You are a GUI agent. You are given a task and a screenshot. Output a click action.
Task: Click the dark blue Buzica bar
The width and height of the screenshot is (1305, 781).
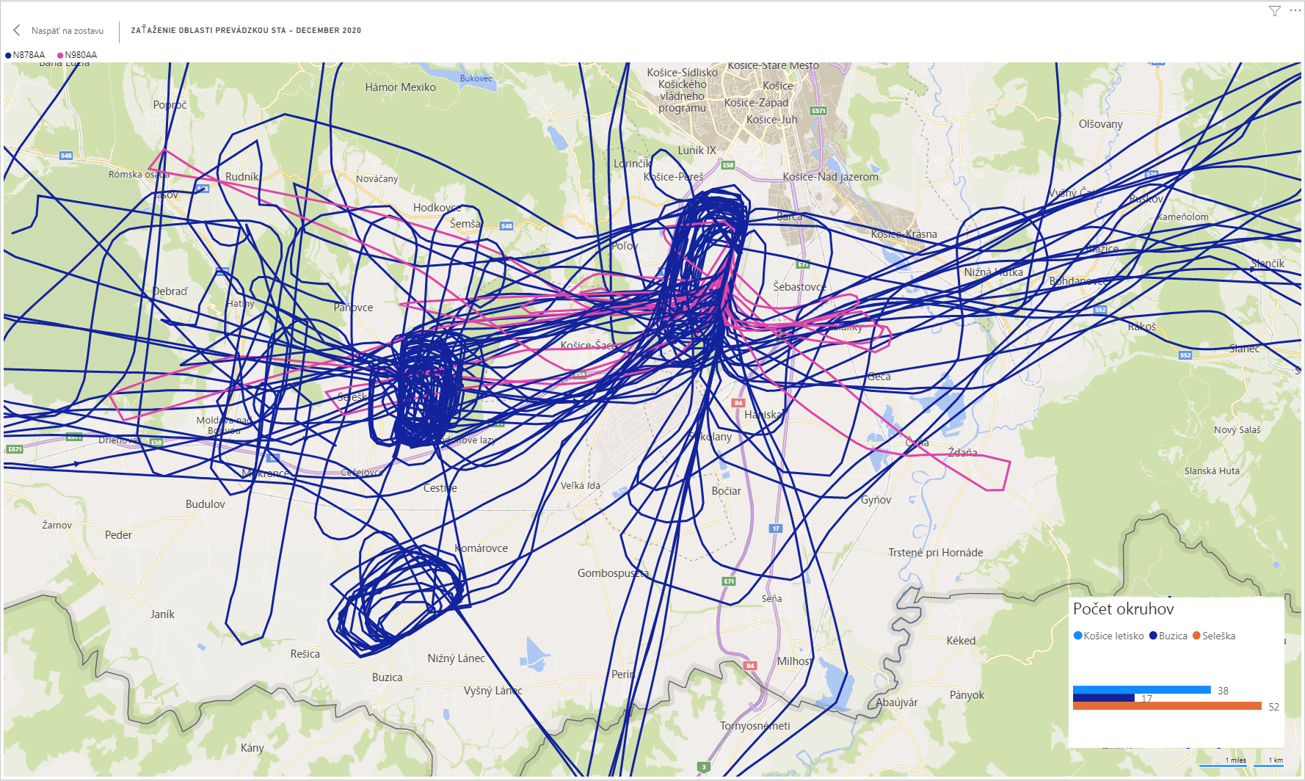click(1103, 698)
